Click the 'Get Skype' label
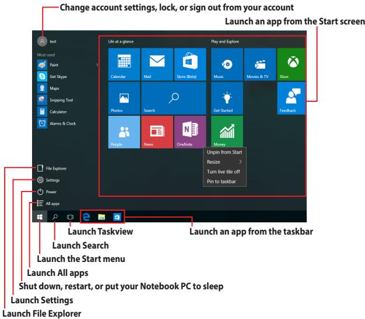This screenshot has height=319, width=365. click(x=58, y=77)
